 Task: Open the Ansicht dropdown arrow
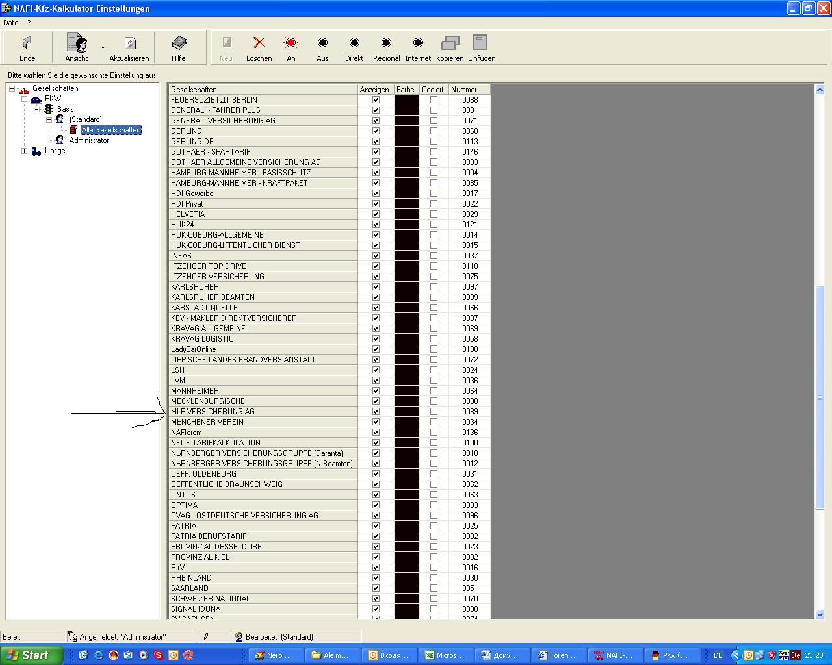point(103,47)
